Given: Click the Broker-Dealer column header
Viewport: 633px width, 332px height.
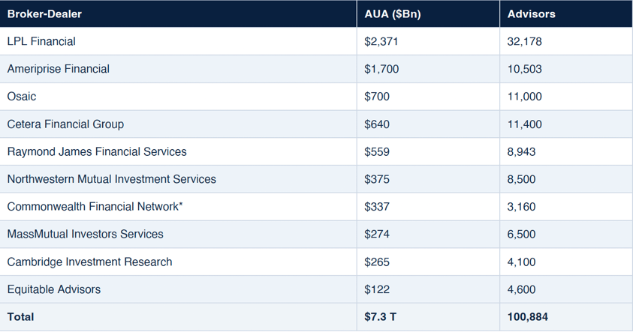Looking at the screenshot, I should coord(45,14).
